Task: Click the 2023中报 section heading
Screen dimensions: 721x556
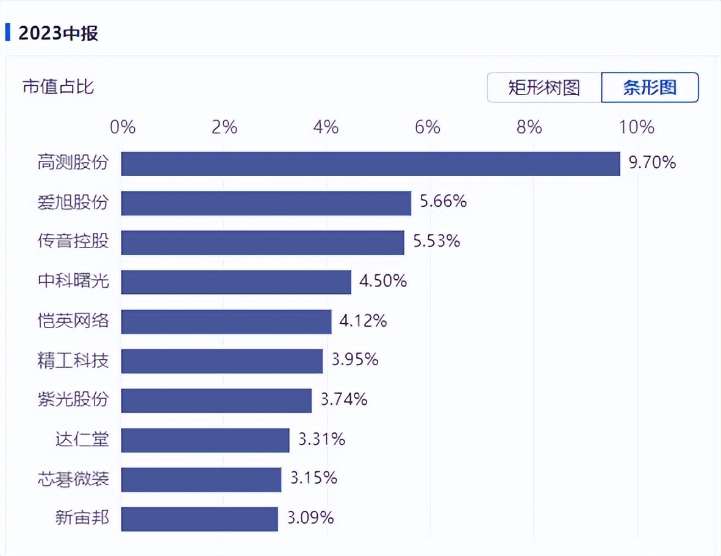Action: pos(58,34)
